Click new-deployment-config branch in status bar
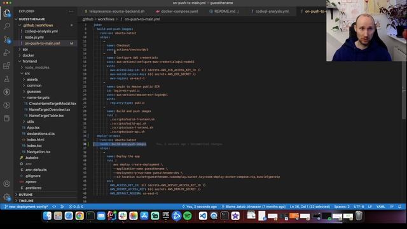This screenshot has height=229, width=407. click(26, 207)
